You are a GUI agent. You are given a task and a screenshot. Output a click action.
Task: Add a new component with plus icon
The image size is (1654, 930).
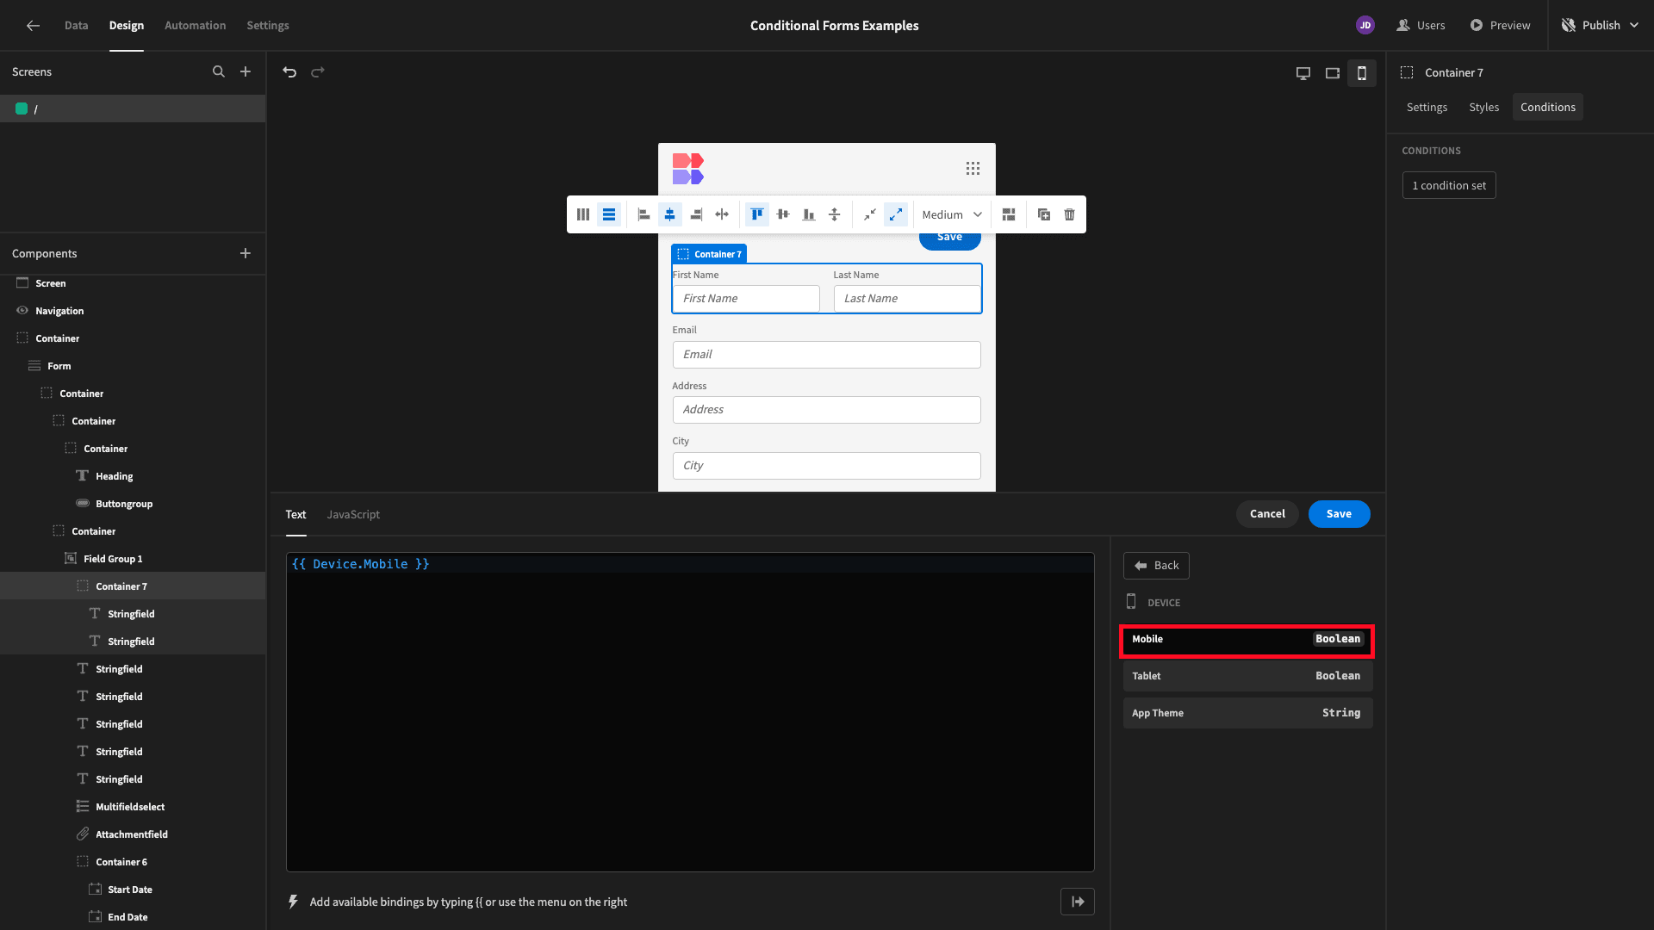[246, 253]
